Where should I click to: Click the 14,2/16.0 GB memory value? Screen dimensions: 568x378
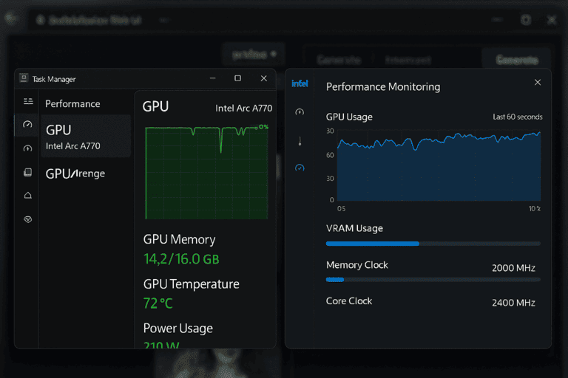click(181, 259)
